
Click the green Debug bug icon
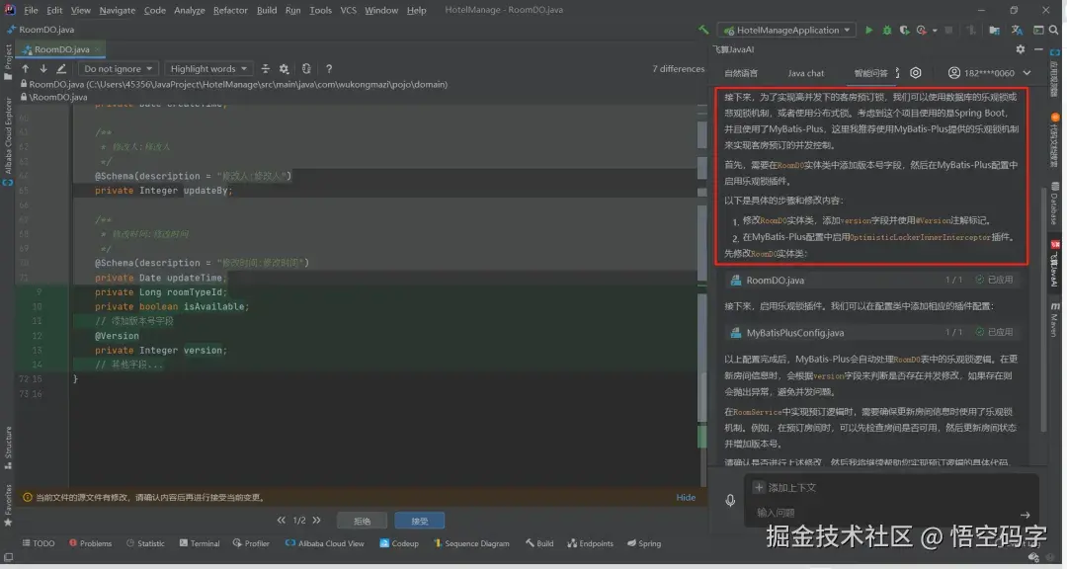click(x=886, y=30)
